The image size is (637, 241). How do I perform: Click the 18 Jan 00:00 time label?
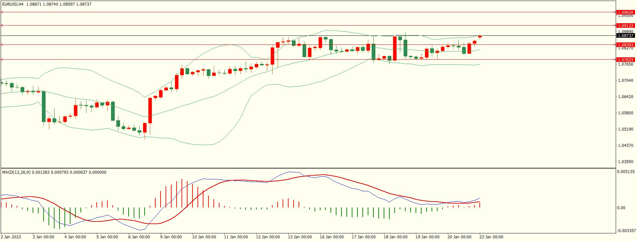click(396, 237)
